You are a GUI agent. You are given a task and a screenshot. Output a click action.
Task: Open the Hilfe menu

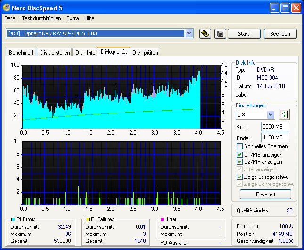(90, 18)
